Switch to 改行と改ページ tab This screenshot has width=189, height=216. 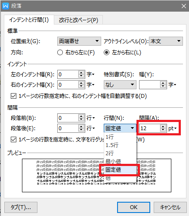click(78, 20)
